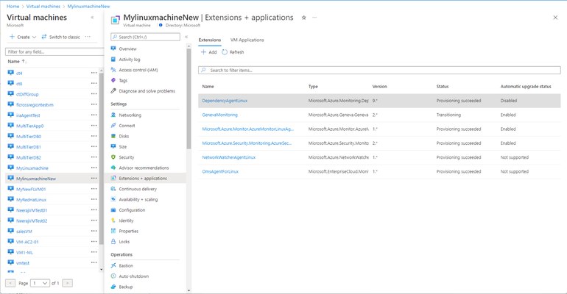Click Switch to classic button
Image resolution: width=567 pixels, height=294 pixels.
point(60,37)
